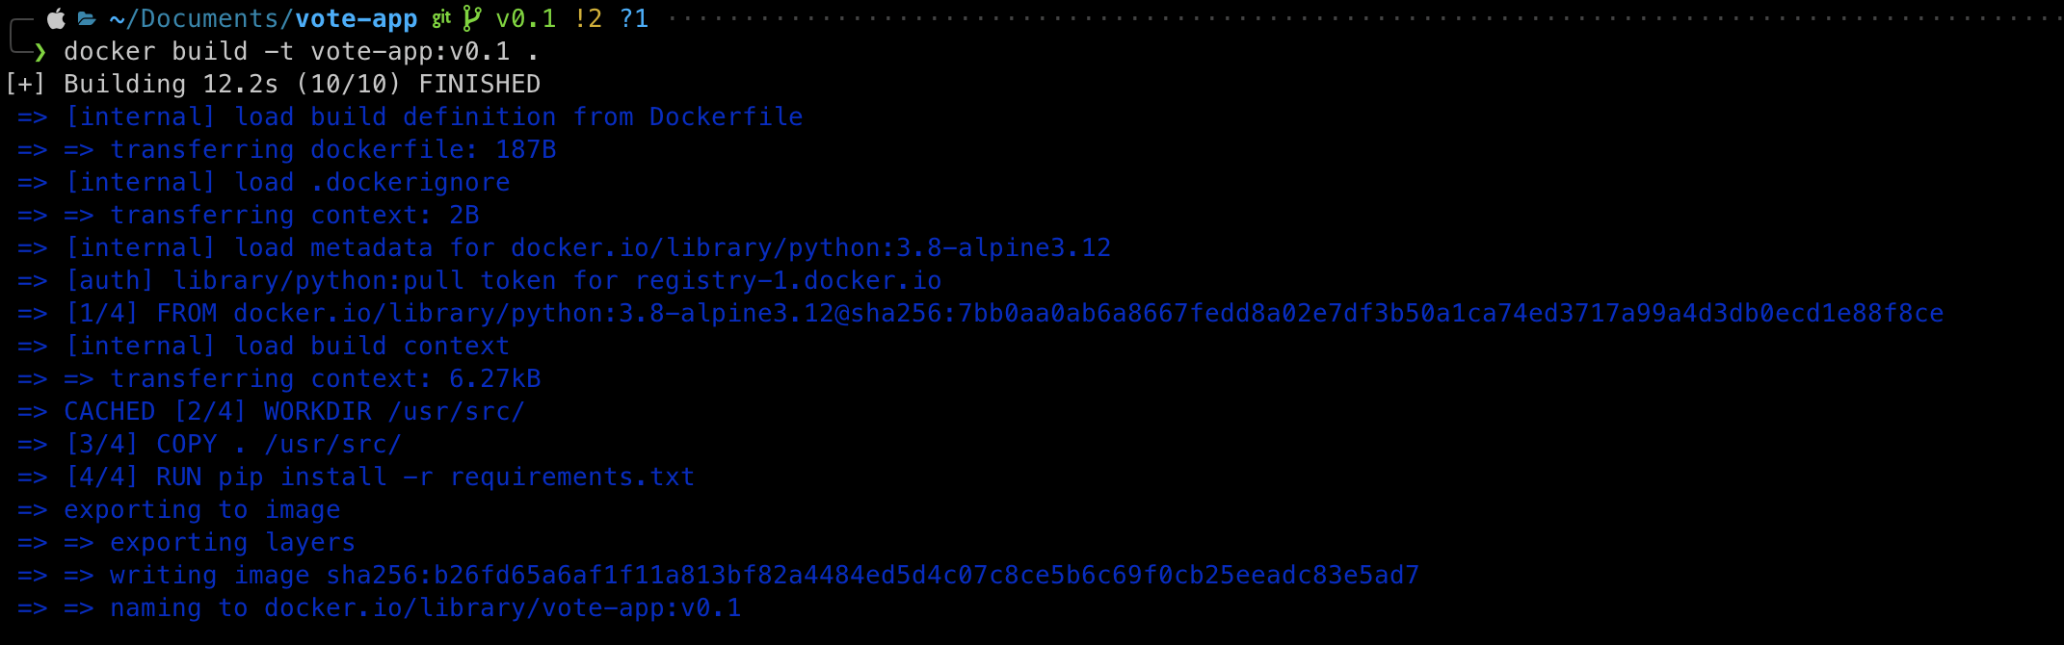Click the !2 modified files indicator
The width and height of the screenshot is (2064, 645).
tap(588, 18)
